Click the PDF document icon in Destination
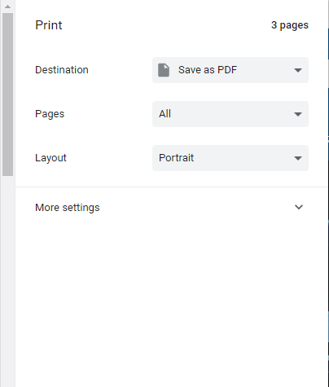329x387 pixels. [x=164, y=70]
